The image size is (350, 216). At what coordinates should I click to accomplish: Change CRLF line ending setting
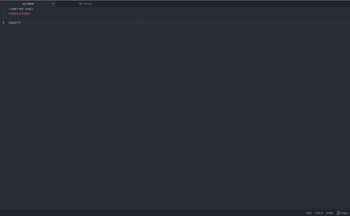click(309, 213)
